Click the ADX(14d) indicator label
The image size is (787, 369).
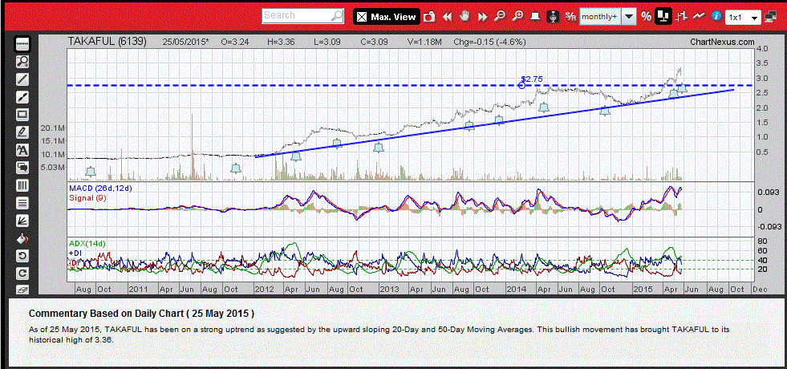pos(87,244)
